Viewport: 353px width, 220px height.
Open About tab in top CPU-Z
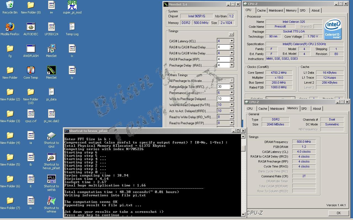[x=315, y=10]
